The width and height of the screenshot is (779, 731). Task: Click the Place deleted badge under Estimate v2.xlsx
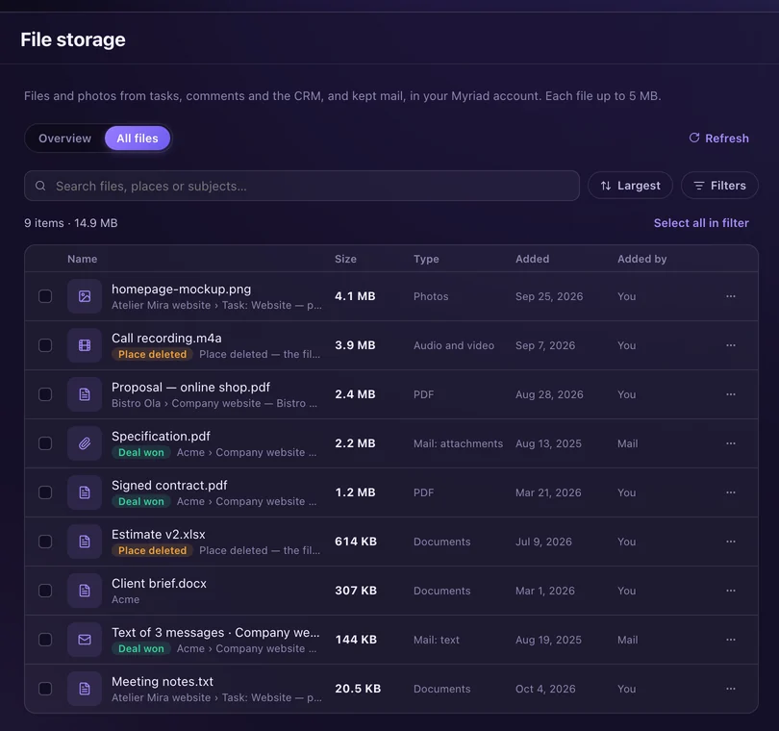click(x=152, y=550)
